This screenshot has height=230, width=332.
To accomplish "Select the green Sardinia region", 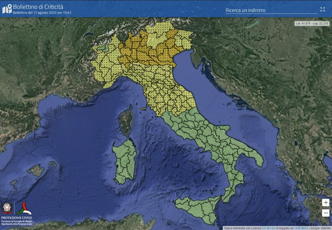I will tap(124, 161).
